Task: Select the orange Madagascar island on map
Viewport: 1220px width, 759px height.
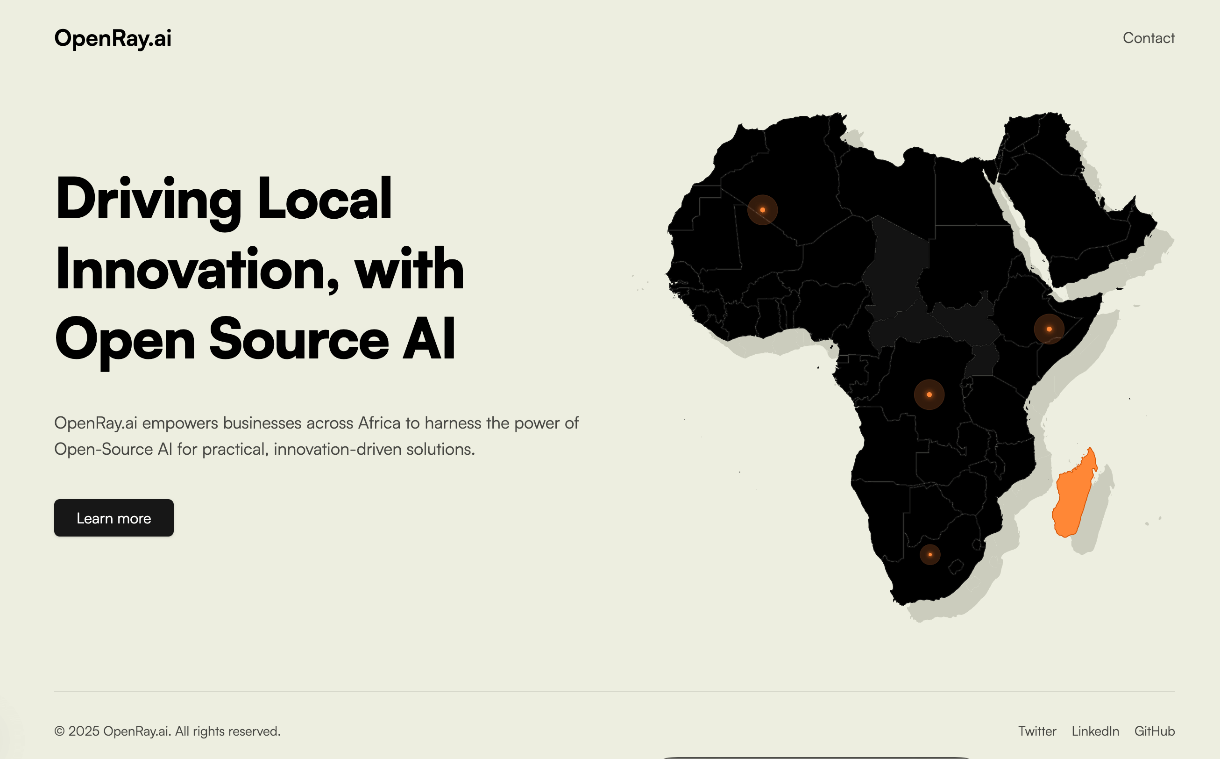Action: coord(1073,495)
